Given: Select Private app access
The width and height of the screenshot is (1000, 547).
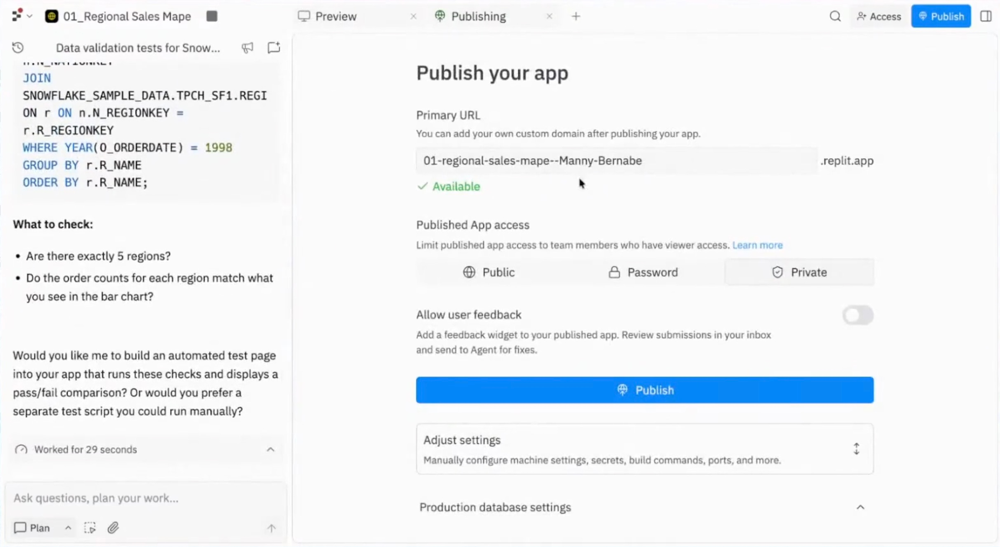Looking at the screenshot, I should point(799,272).
